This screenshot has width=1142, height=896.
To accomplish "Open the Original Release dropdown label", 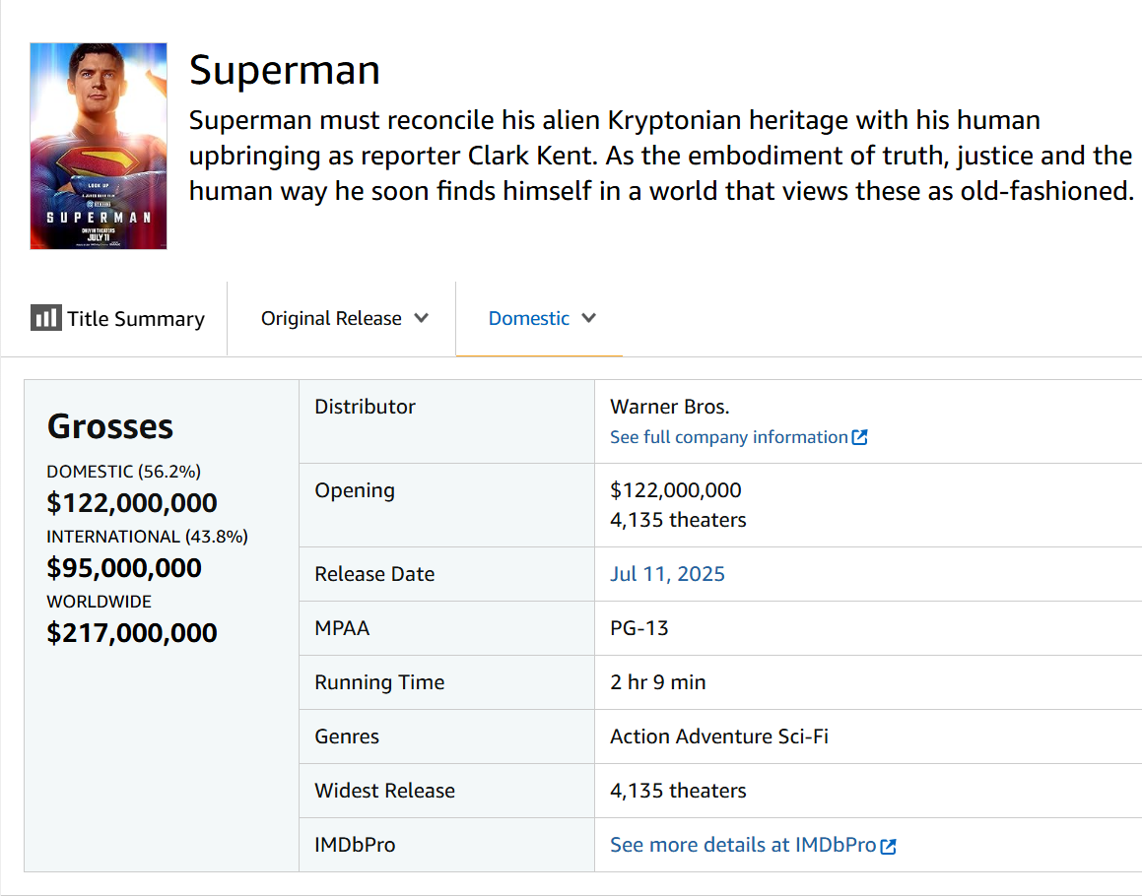I will click(331, 318).
